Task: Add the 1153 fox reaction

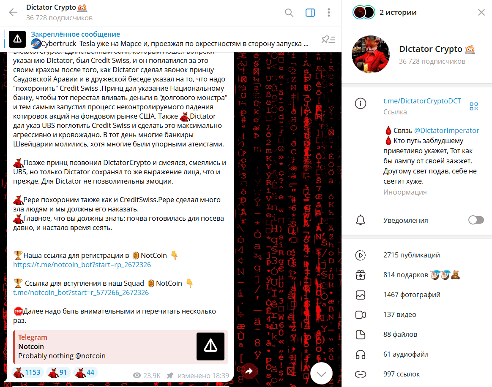Action: (27, 372)
